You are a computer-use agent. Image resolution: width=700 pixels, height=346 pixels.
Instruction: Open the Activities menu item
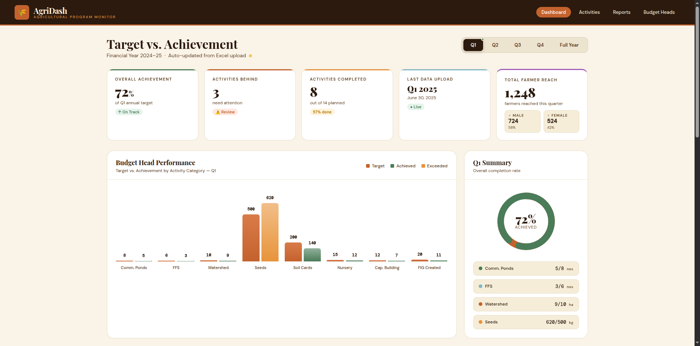click(x=589, y=12)
